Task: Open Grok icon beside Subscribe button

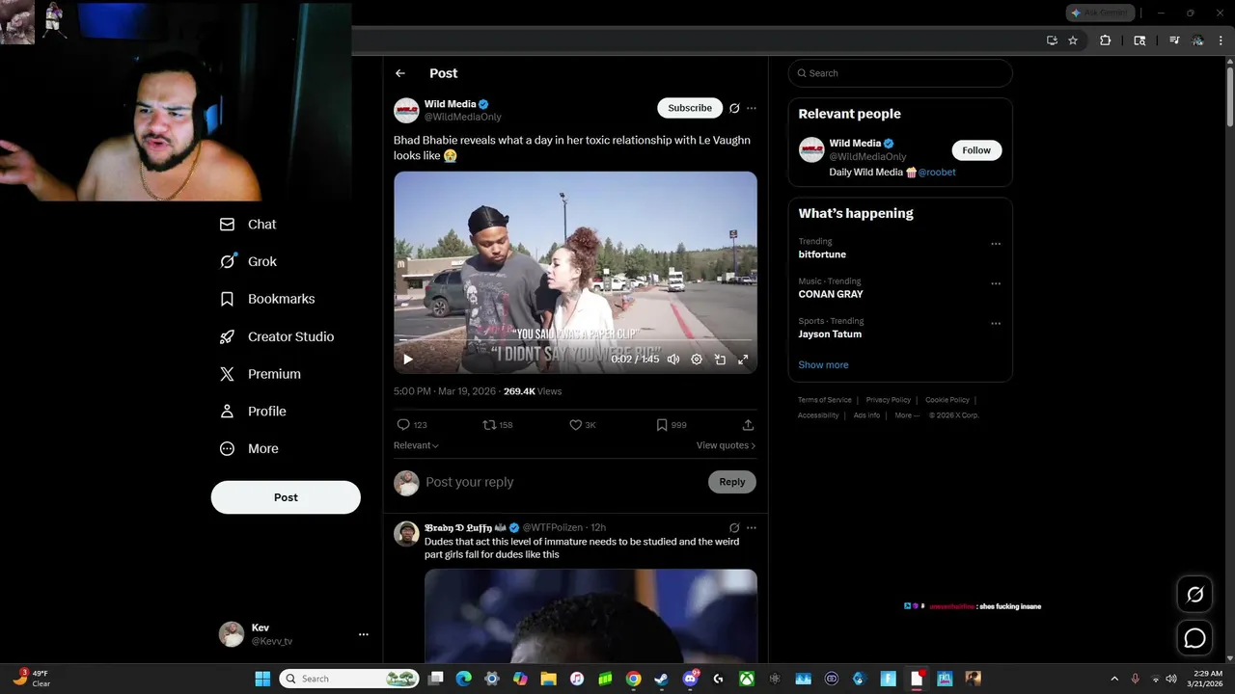Action: (734, 108)
